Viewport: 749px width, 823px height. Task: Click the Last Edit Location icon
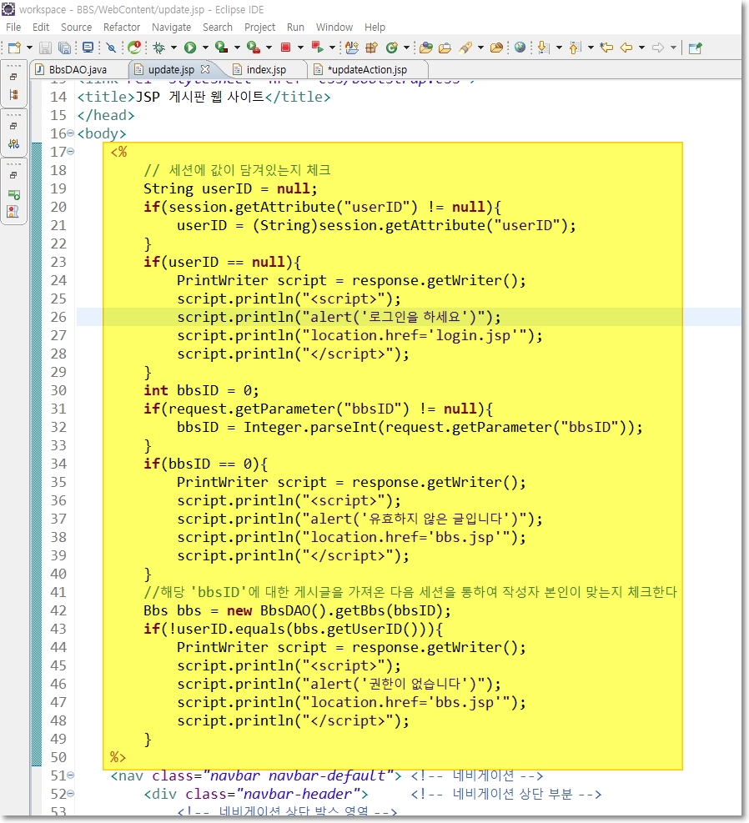(606, 48)
